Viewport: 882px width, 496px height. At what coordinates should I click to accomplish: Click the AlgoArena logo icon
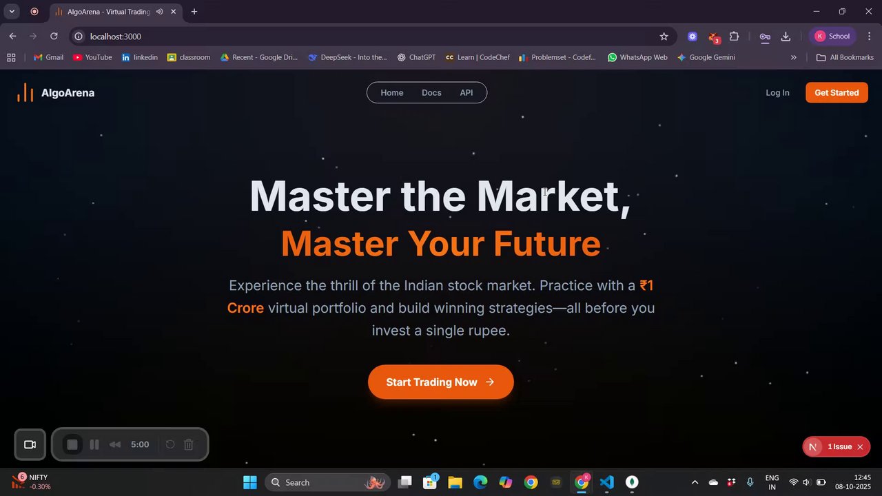click(25, 92)
